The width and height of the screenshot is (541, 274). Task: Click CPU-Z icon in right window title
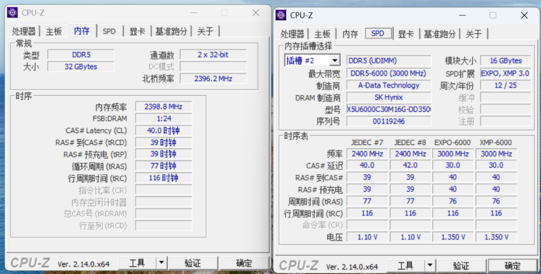tap(281, 15)
